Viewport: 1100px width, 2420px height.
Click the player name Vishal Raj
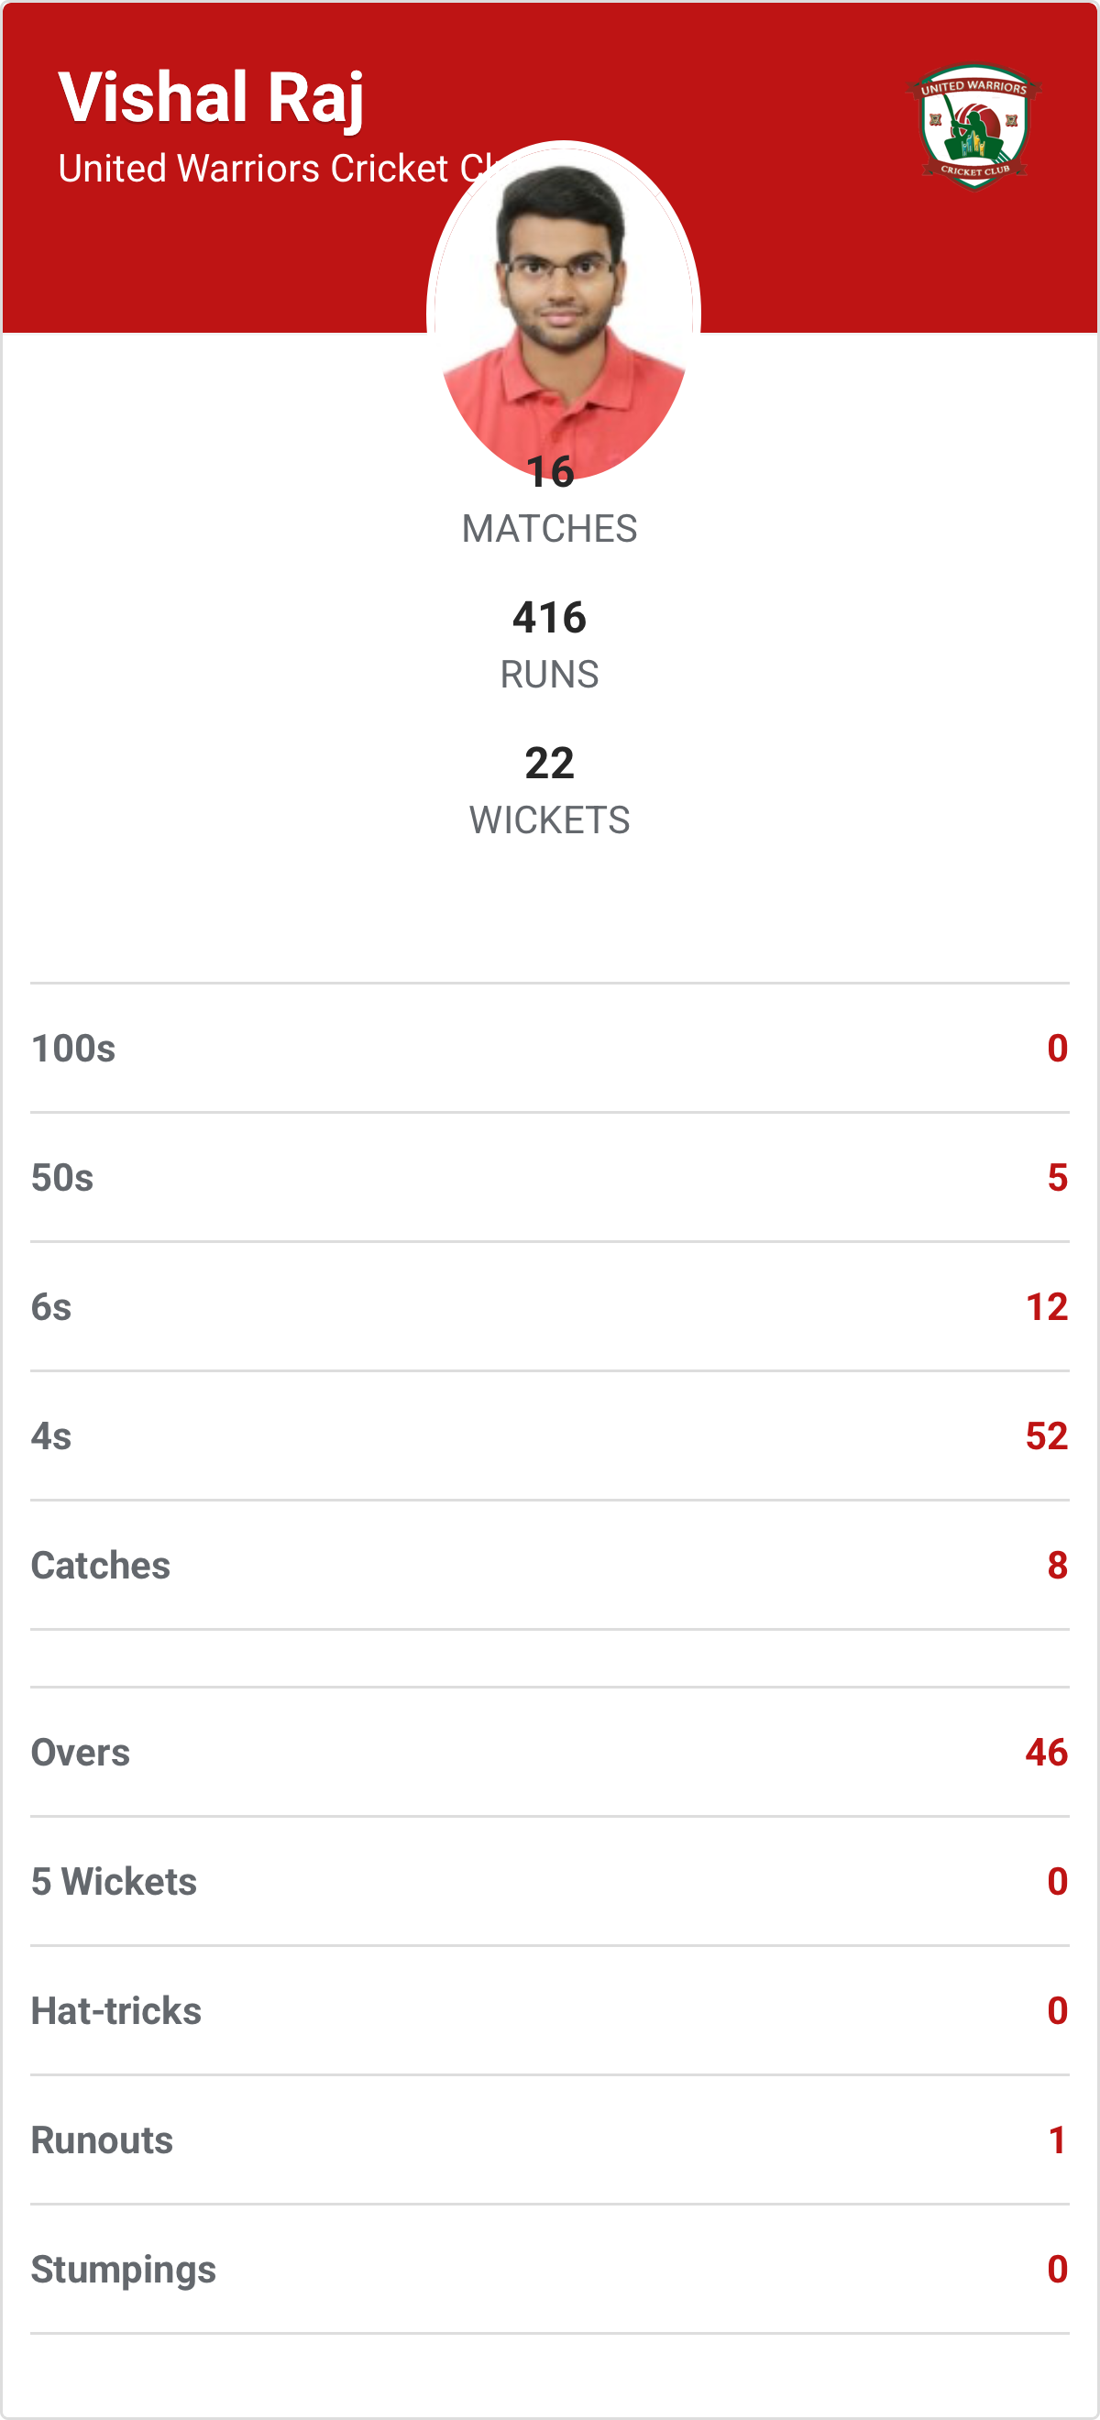(x=212, y=98)
